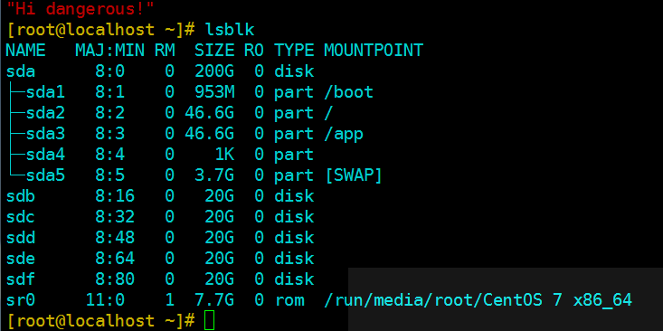Select the sda4 partition name
663x331 pixels.
pyautogui.click(x=45, y=155)
